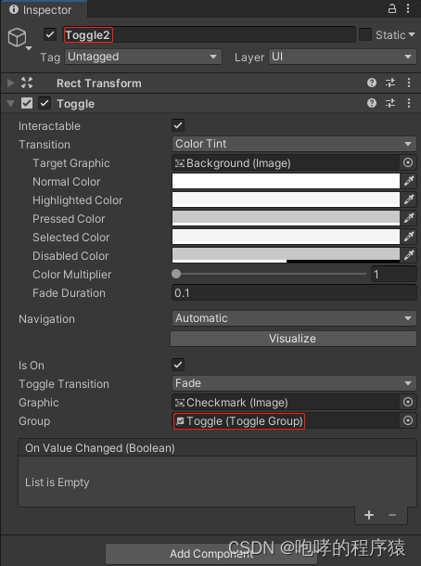Image resolution: width=421 pixels, height=566 pixels.
Task: Open the Selected Color swatch
Action: (286, 237)
